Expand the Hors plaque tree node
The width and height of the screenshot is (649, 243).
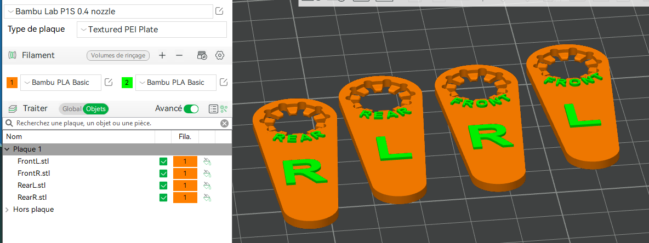point(7,210)
